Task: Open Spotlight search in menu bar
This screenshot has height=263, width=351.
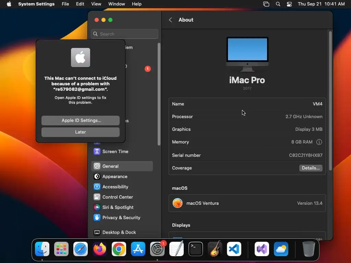Action: pyautogui.click(x=278, y=4)
